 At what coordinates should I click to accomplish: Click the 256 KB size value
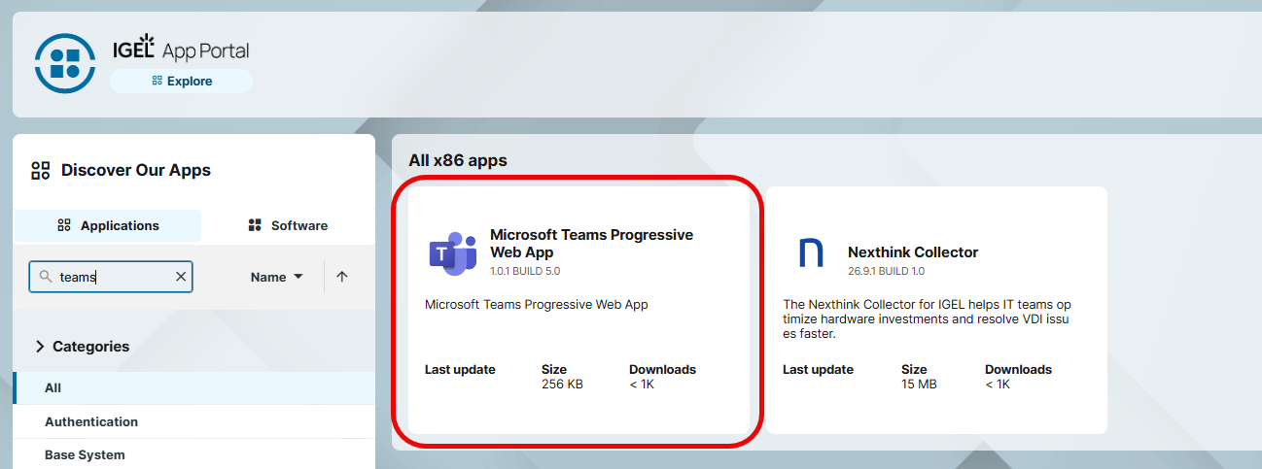562,385
